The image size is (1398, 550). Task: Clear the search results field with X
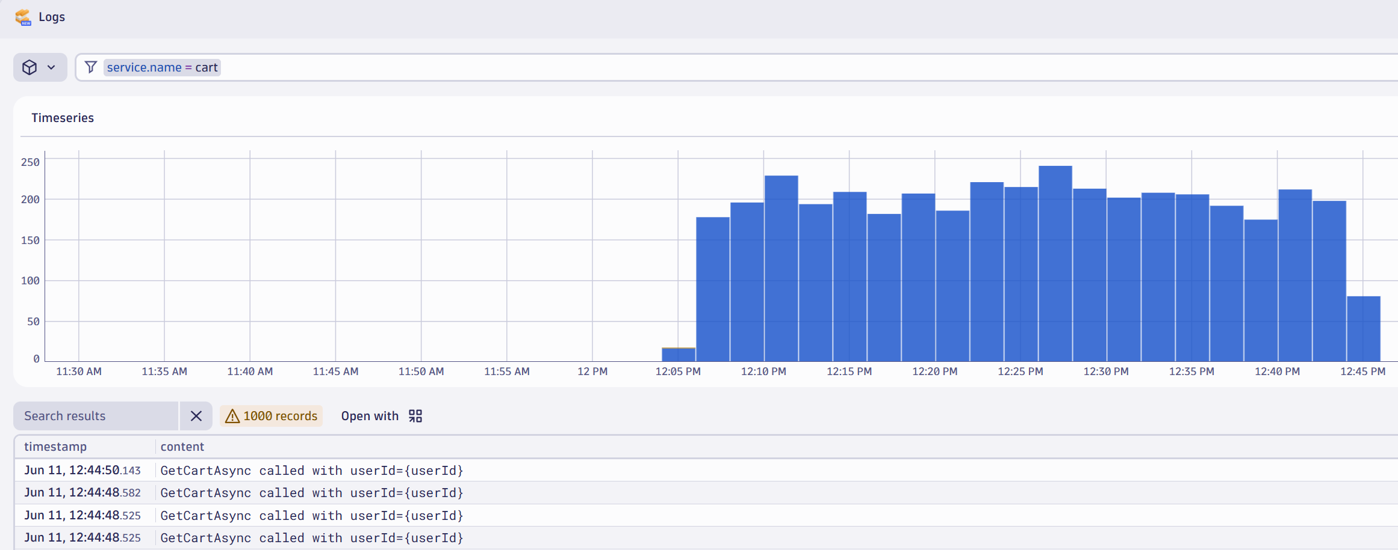coord(196,416)
